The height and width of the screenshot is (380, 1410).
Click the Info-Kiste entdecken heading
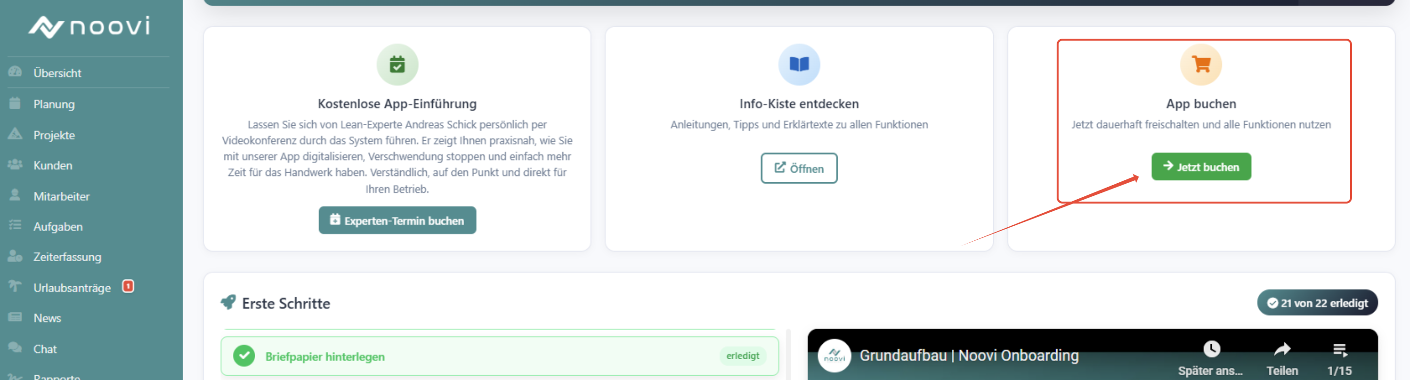[799, 103]
